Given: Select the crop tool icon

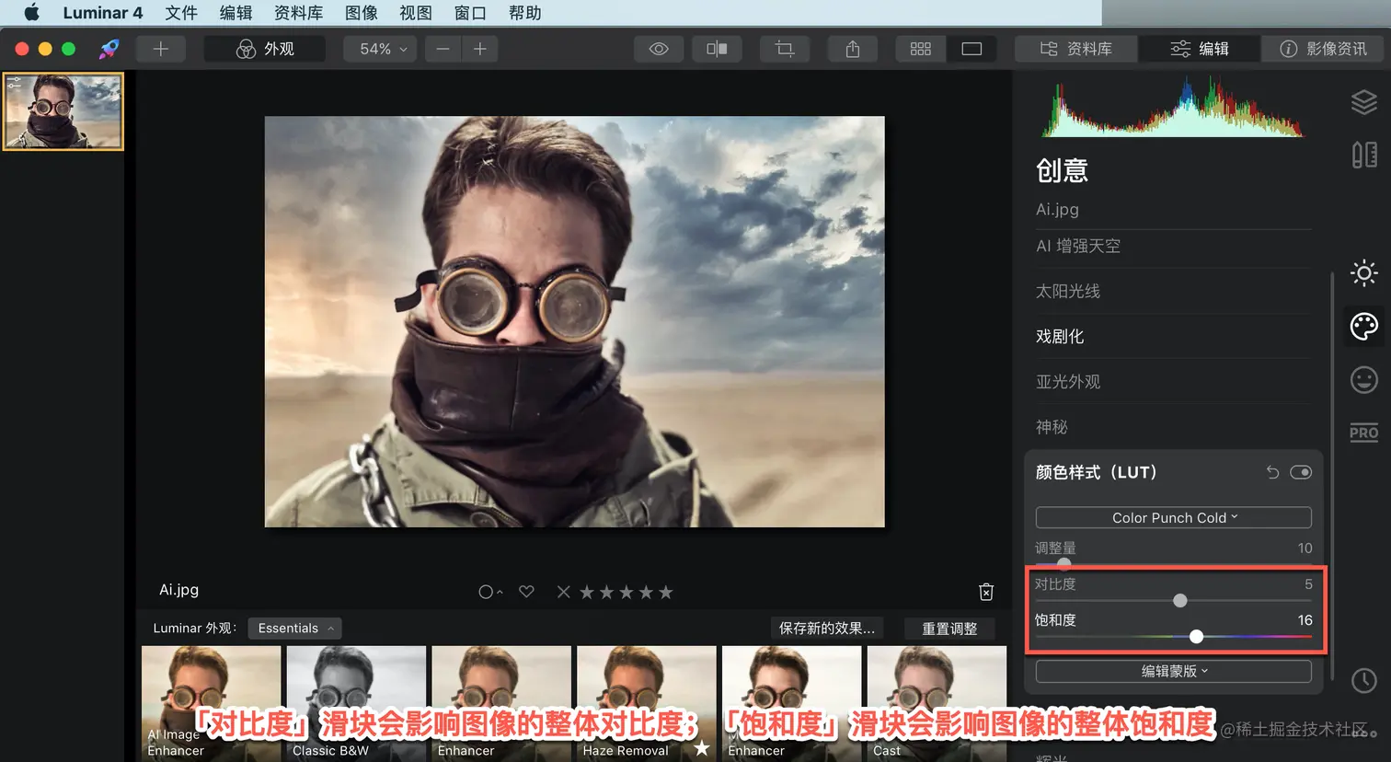Looking at the screenshot, I should tap(785, 49).
